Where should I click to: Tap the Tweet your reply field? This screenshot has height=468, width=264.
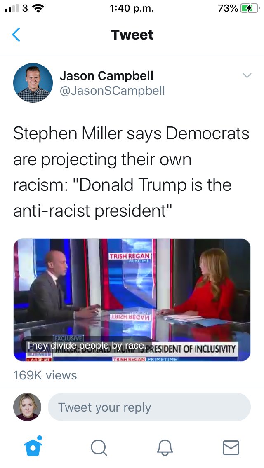(x=149, y=407)
